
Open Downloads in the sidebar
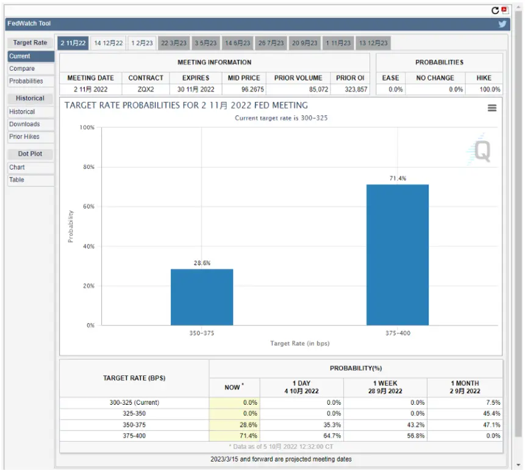[x=31, y=124]
